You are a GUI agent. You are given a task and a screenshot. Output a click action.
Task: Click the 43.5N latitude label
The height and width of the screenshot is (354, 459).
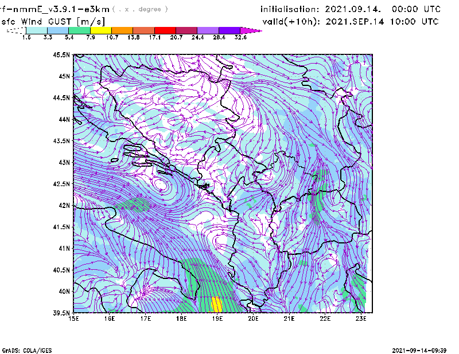tap(61, 141)
